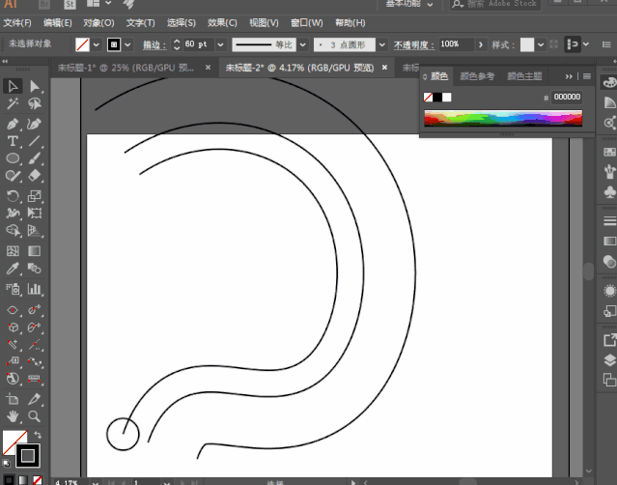This screenshot has width=617, height=485.
Task: Select the Magic Wand tool
Action: 13,103
